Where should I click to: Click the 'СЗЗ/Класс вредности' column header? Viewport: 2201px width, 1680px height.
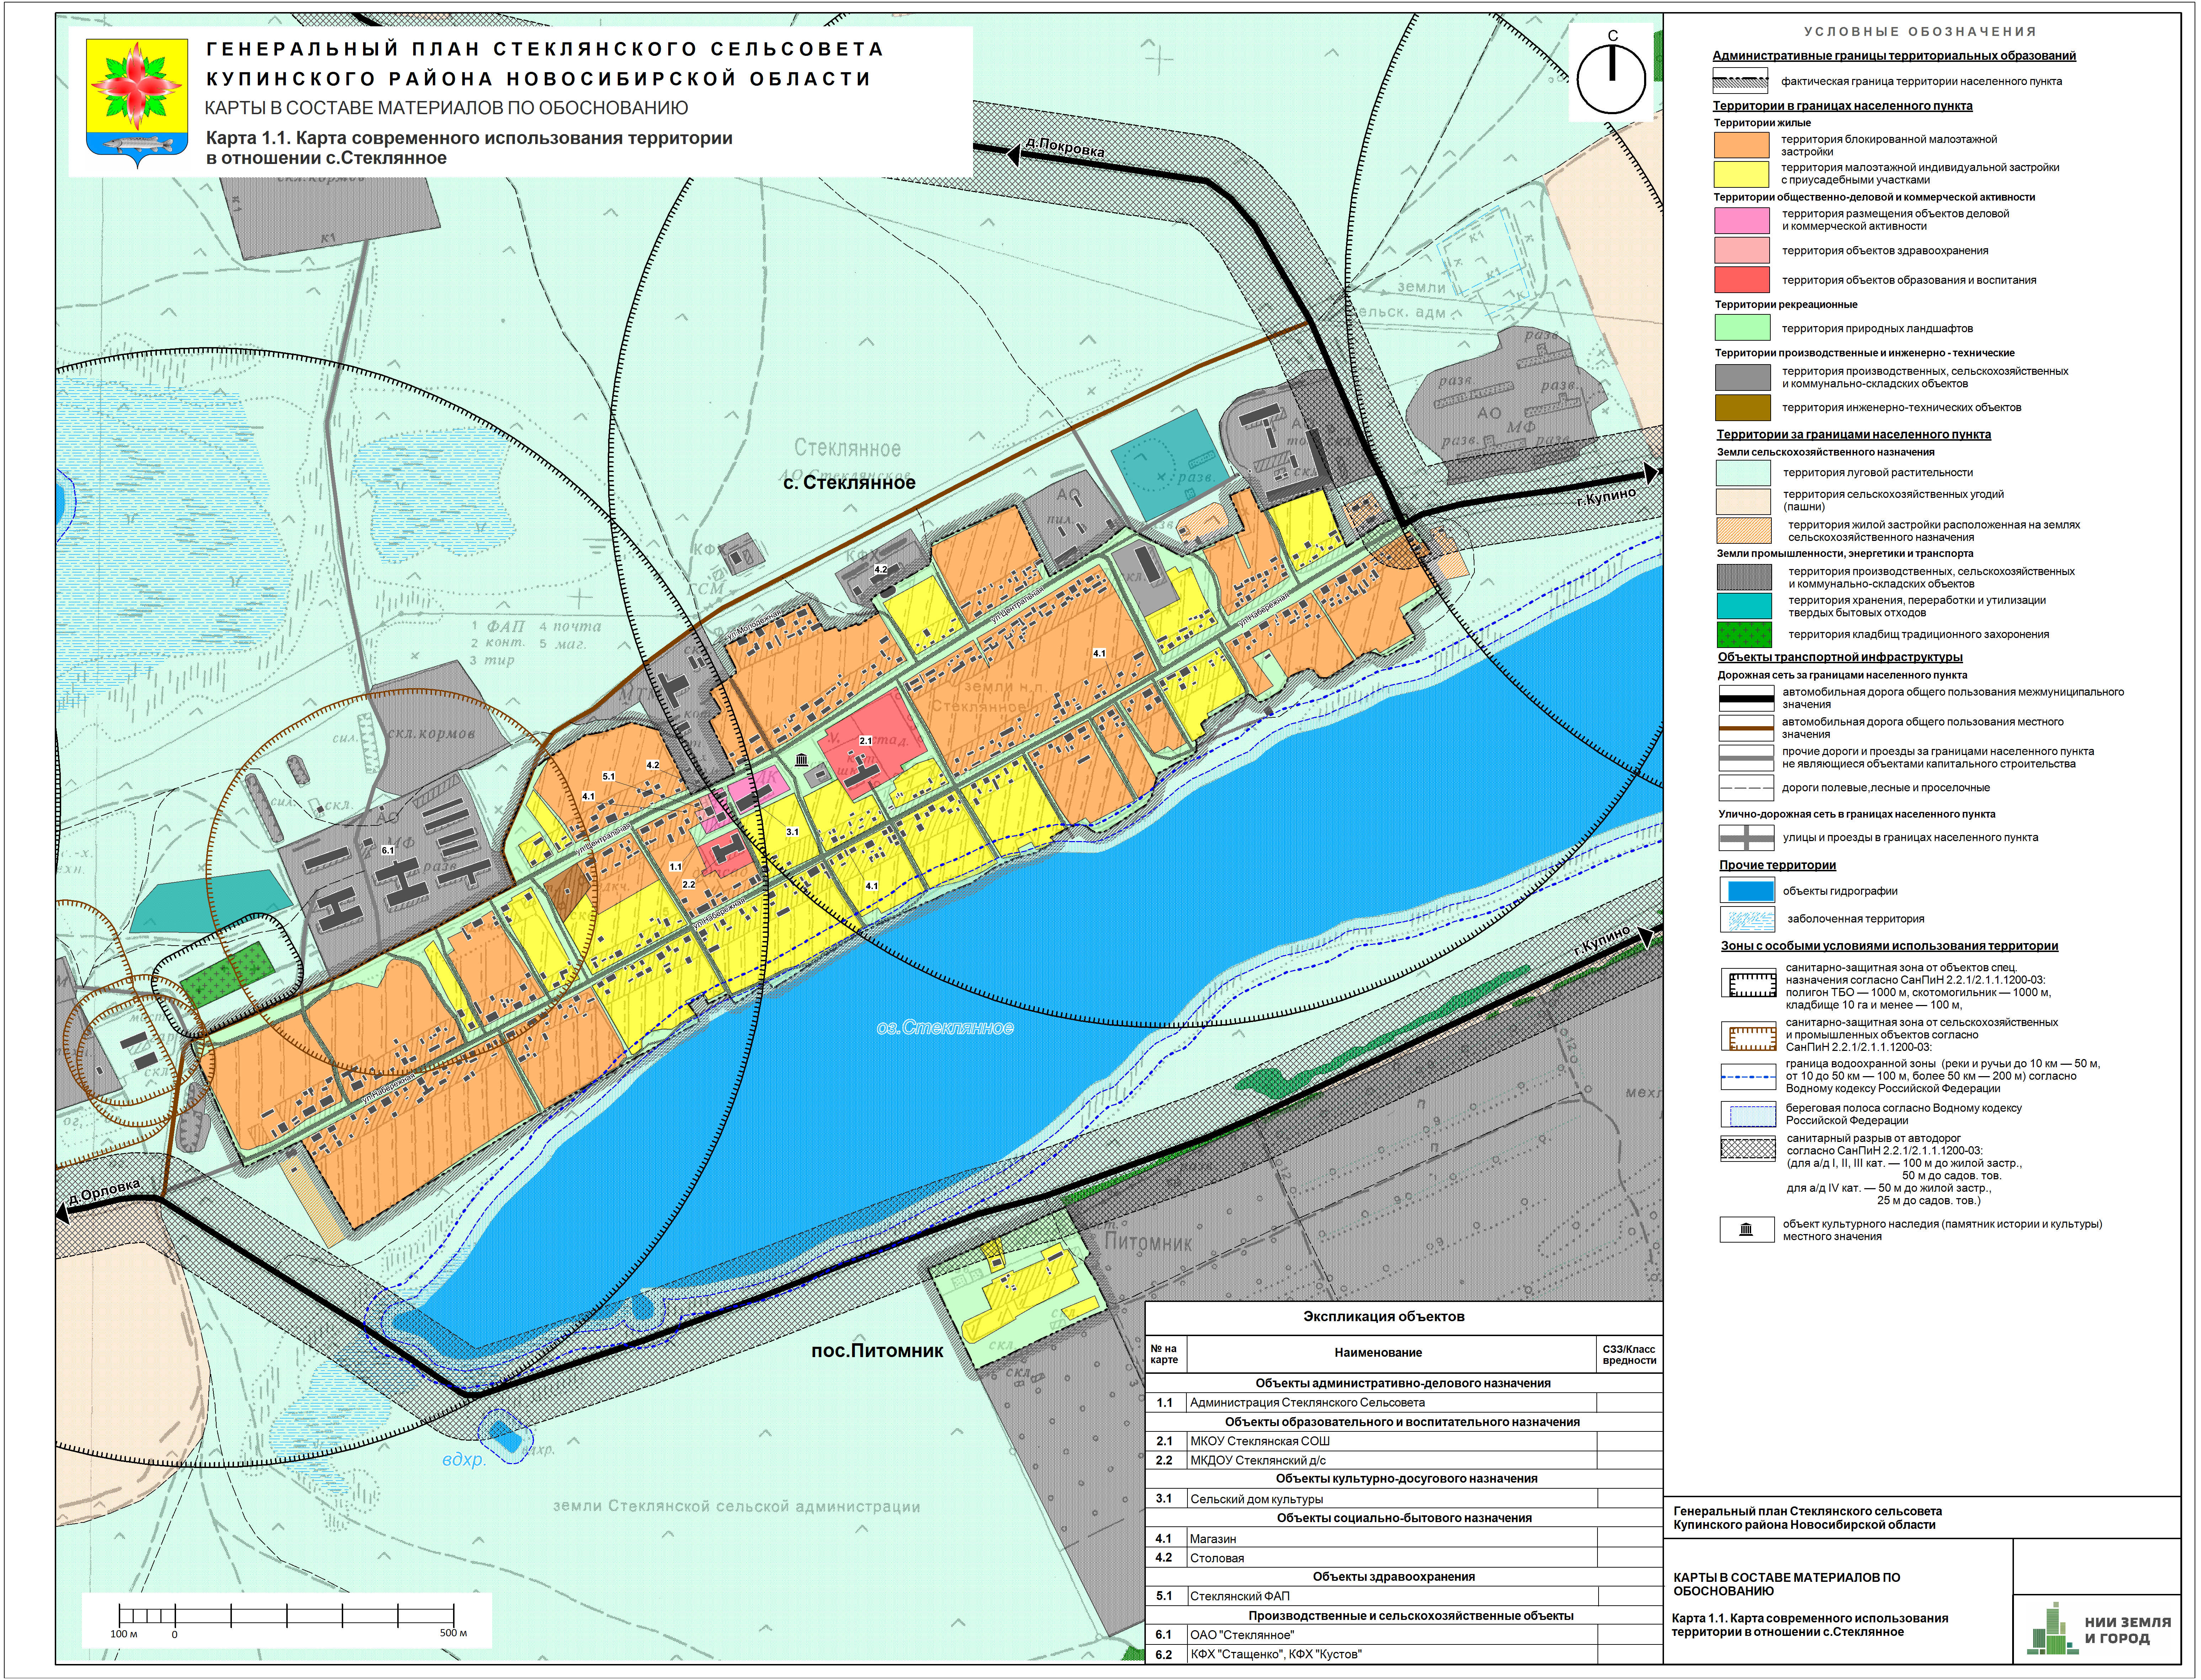(1629, 1354)
